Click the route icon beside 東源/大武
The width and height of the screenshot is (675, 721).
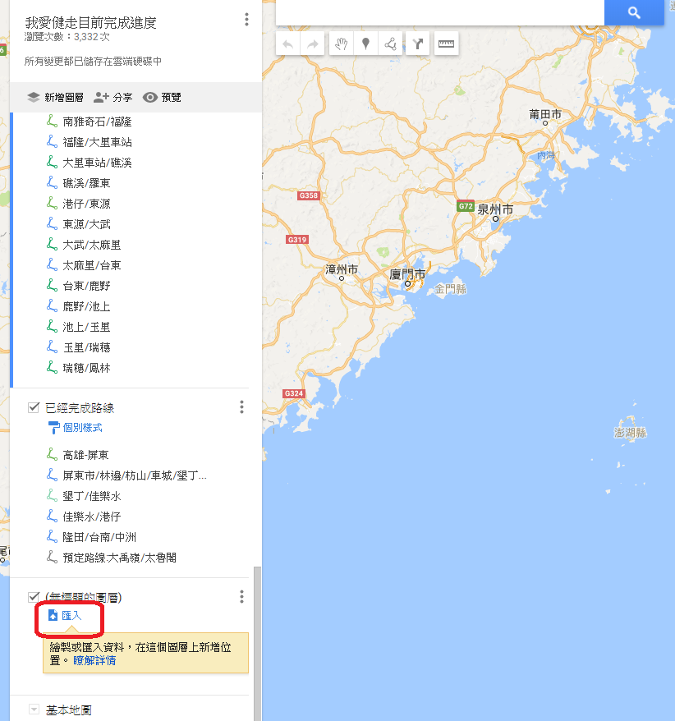[x=52, y=224]
